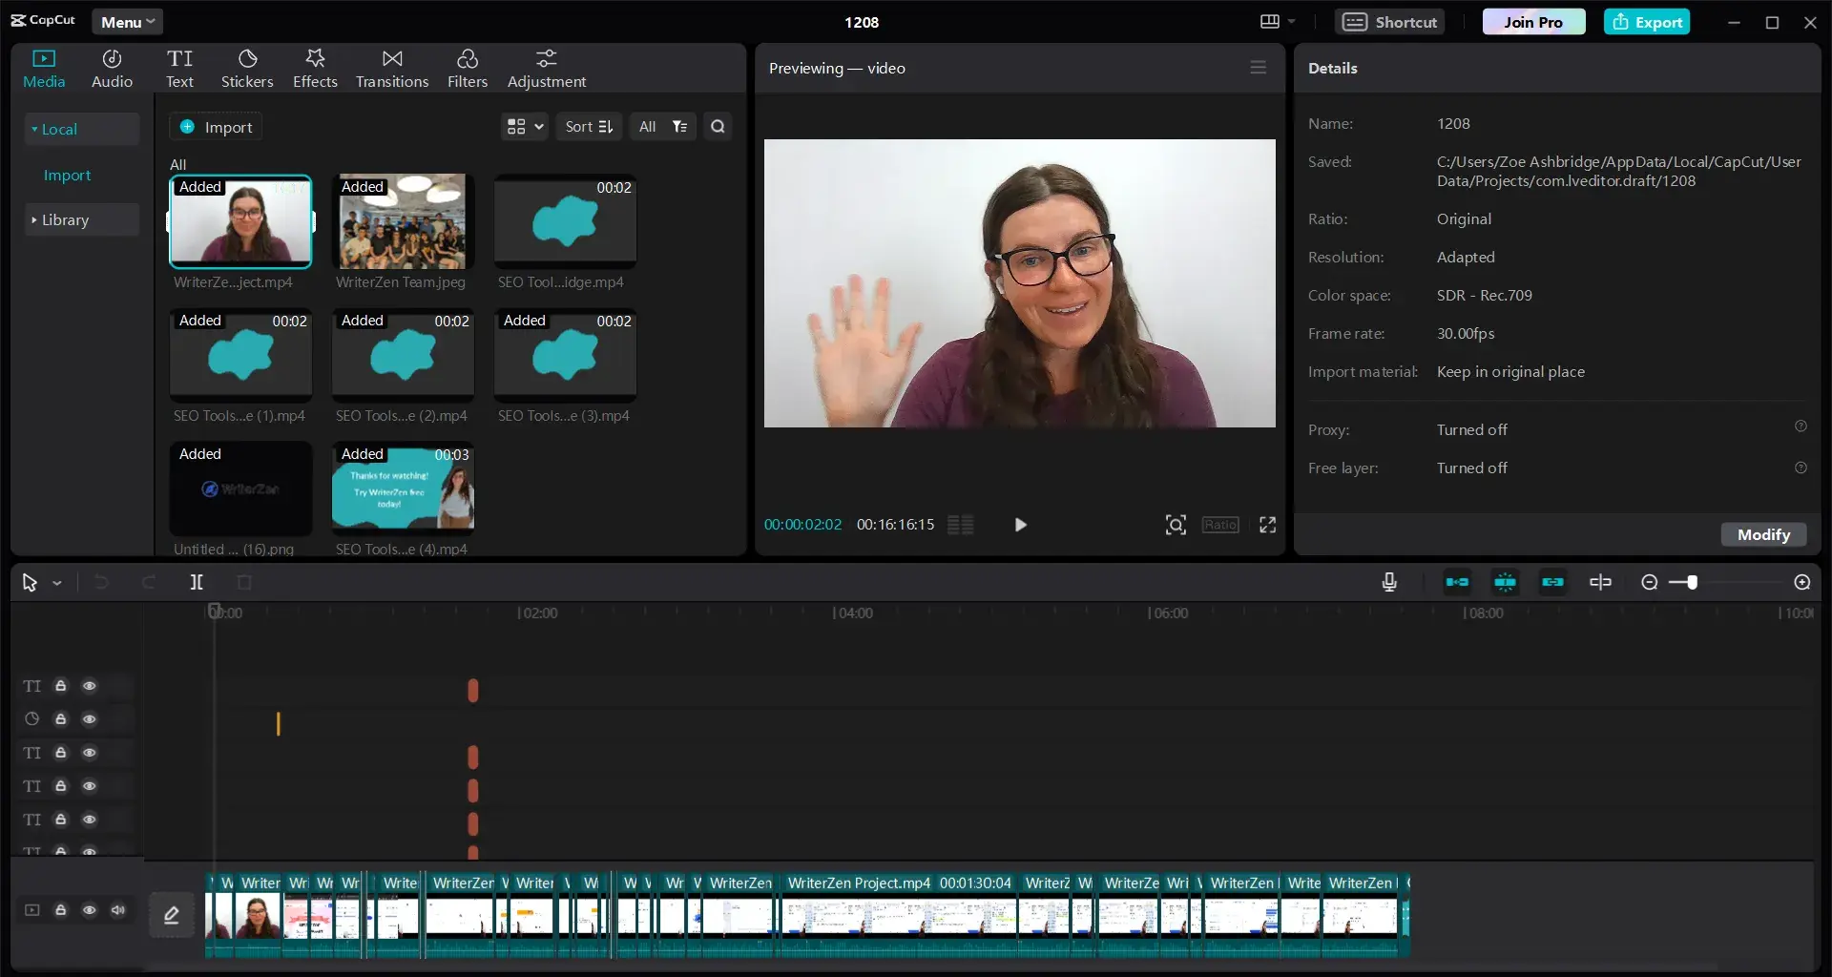Show Proxy help info icon
Image resolution: width=1832 pixels, height=977 pixels.
[x=1801, y=426]
